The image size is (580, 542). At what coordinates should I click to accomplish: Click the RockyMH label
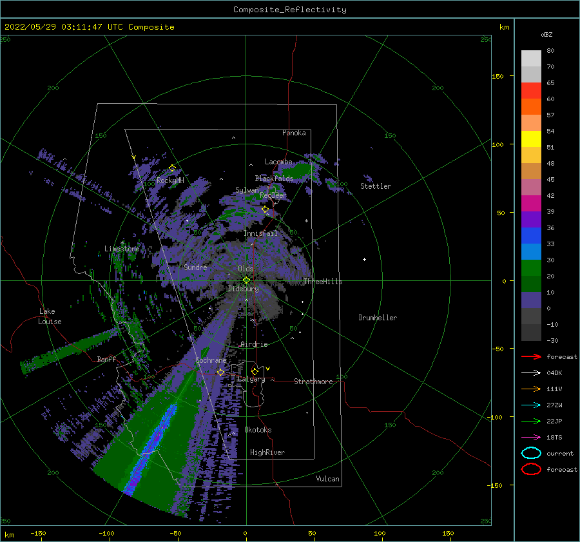[170, 180]
